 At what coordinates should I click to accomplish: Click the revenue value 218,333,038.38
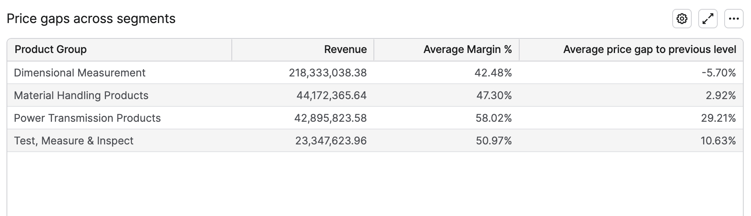(x=328, y=73)
